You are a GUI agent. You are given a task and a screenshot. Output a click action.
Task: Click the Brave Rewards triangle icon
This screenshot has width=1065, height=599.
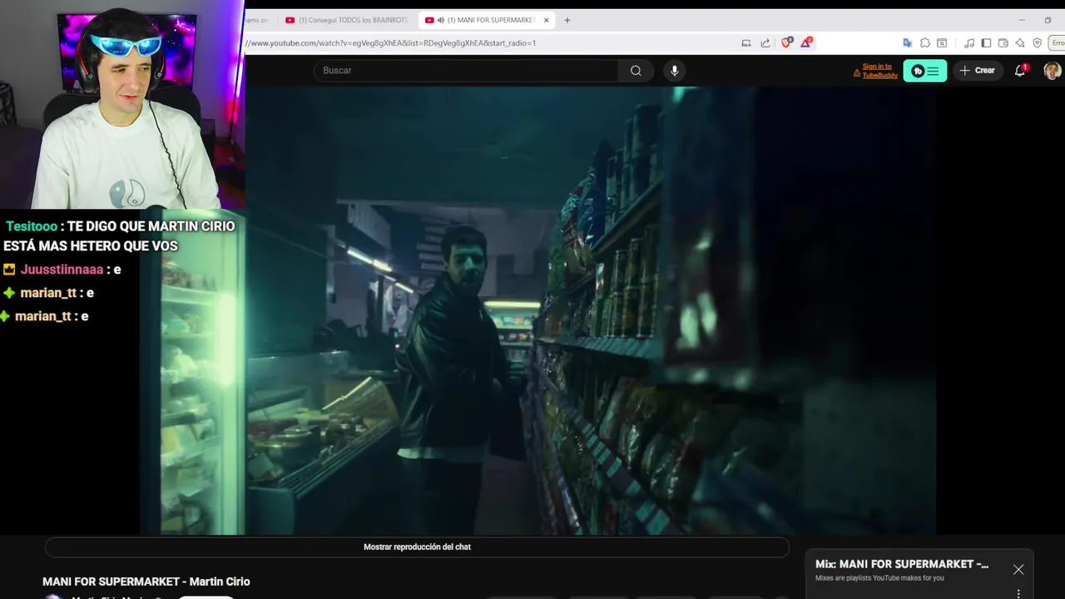805,43
